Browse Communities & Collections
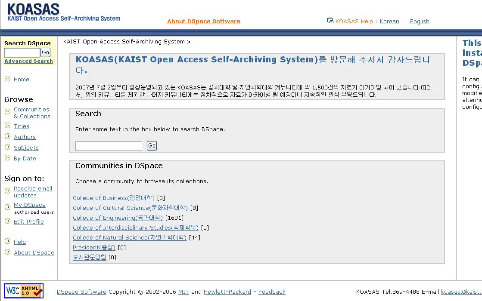This screenshot has width=482, height=301. [32, 113]
